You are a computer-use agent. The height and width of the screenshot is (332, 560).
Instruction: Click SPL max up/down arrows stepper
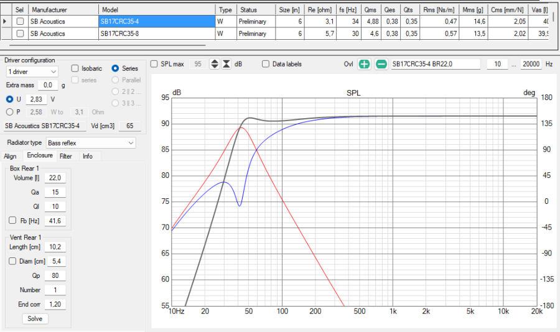point(214,64)
